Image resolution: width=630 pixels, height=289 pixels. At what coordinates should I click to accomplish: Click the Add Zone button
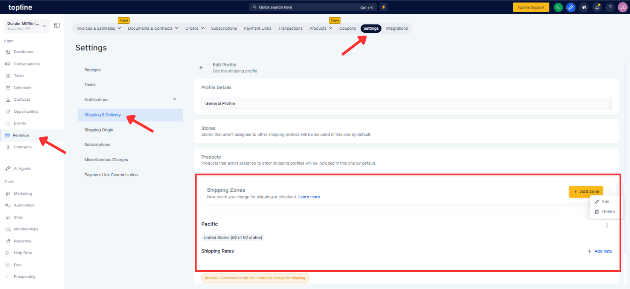[586, 192]
